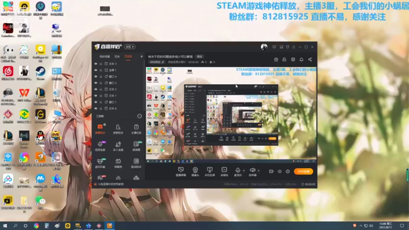Viewport: 409px width, 230px height.
Task: Open the 视频连麦 video link tool
Action: pos(100,146)
